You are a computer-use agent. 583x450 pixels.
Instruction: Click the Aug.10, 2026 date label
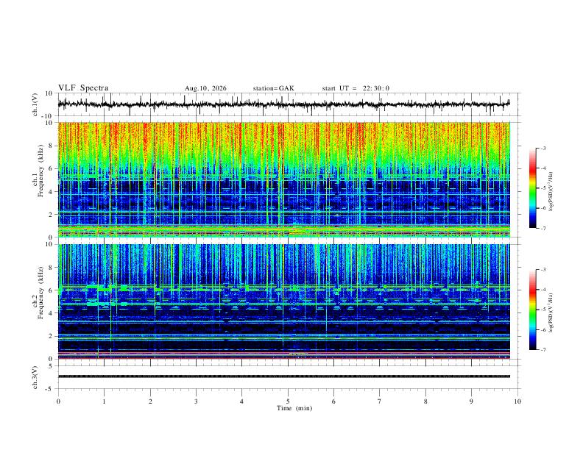pos(205,88)
